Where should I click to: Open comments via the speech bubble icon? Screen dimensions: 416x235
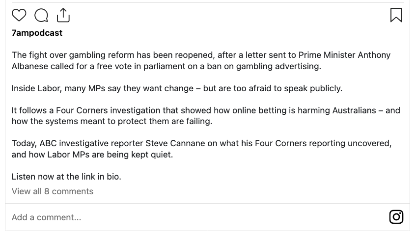click(x=41, y=15)
